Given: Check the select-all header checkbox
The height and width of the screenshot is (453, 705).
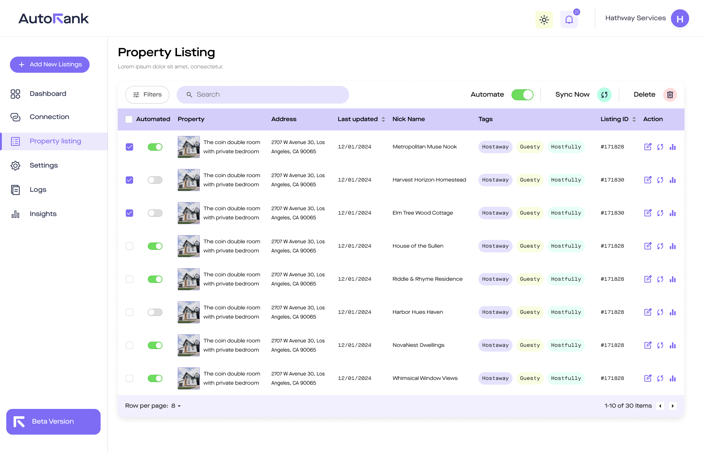Looking at the screenshot, I should pyautogui.click(x=129, y=119).
